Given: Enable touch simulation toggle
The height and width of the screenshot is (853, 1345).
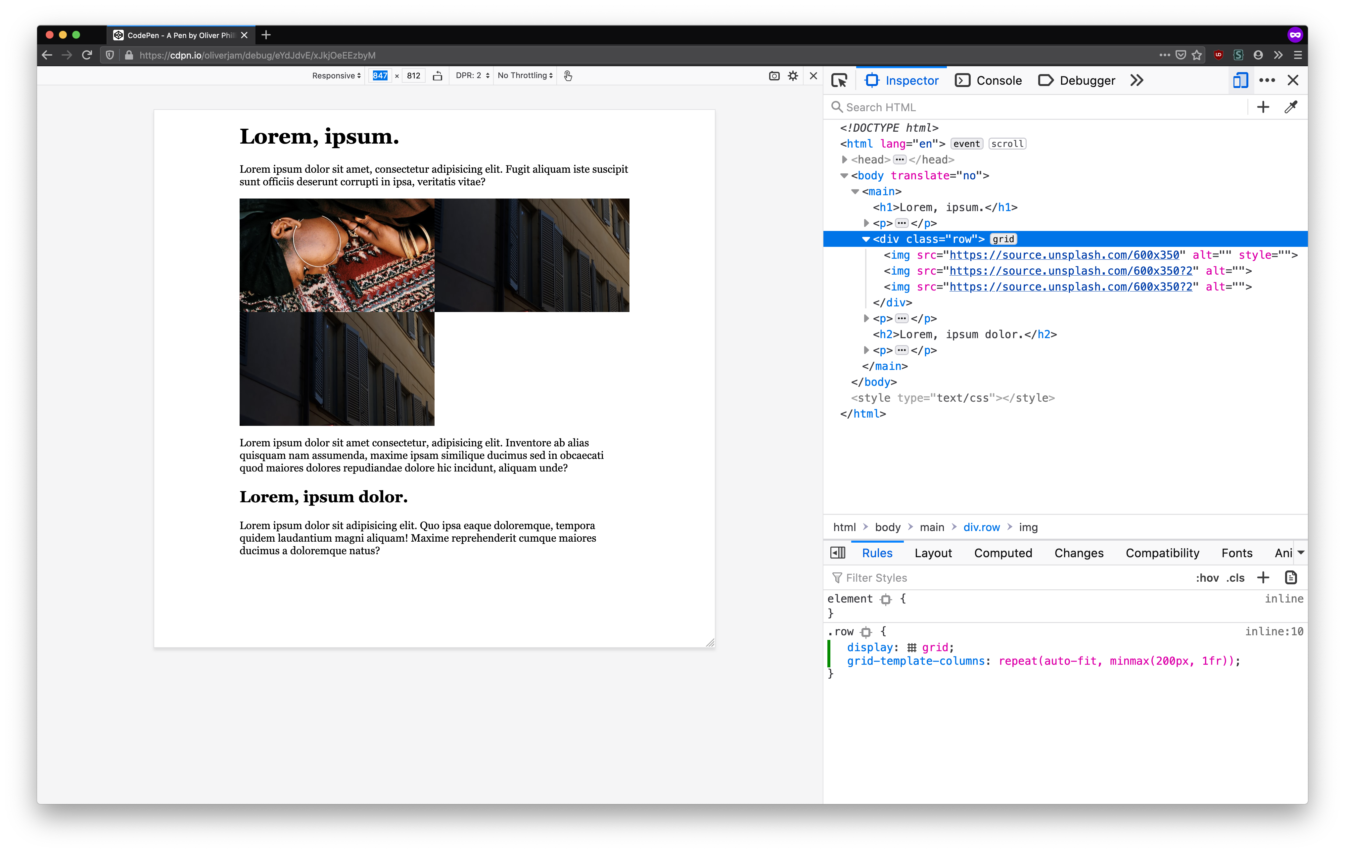Looking at the screenshot, I should 568,76.
